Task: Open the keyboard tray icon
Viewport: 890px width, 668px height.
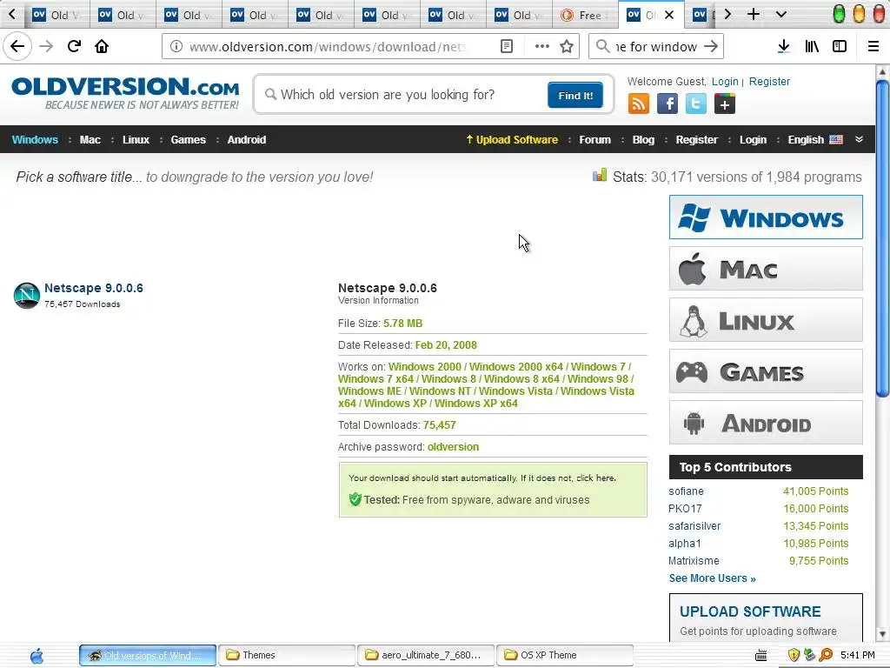Action: pyautogui.click(x=761, y=656)
